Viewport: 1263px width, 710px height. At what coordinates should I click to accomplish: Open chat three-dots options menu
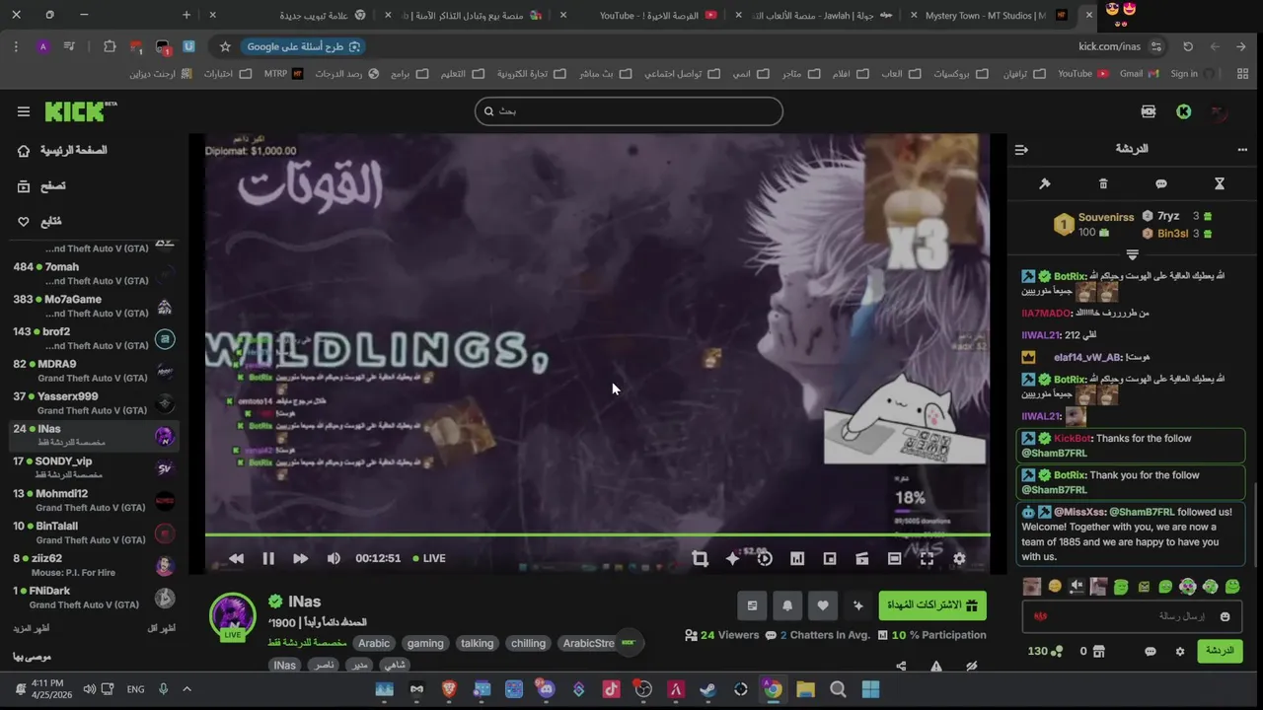(x=1242, y=149)
